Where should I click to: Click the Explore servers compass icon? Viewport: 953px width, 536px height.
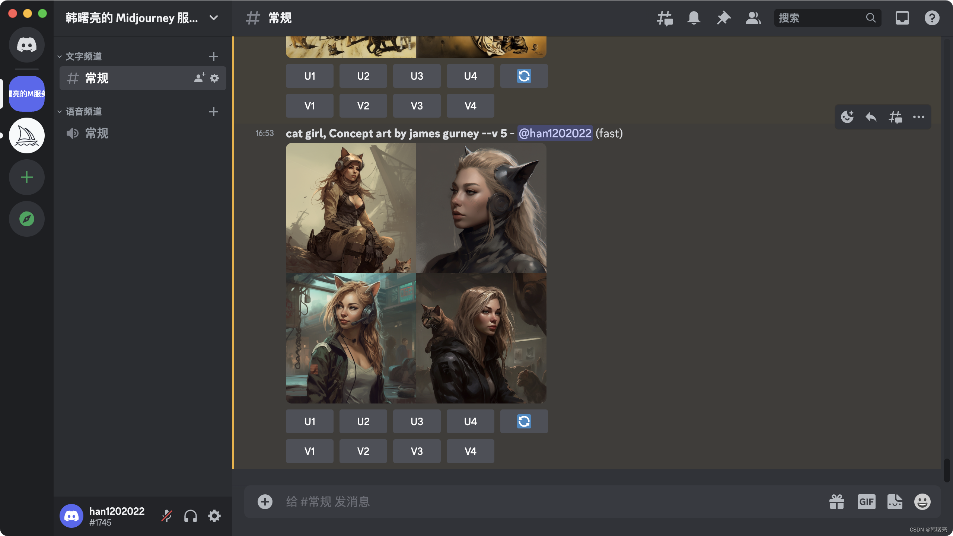coord(27,219)
